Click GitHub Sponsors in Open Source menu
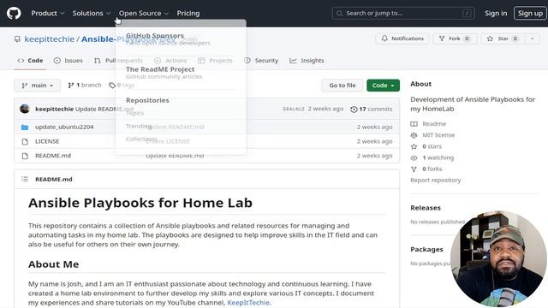This screenshot has height=308, width=548. click(x=155, y=36)
